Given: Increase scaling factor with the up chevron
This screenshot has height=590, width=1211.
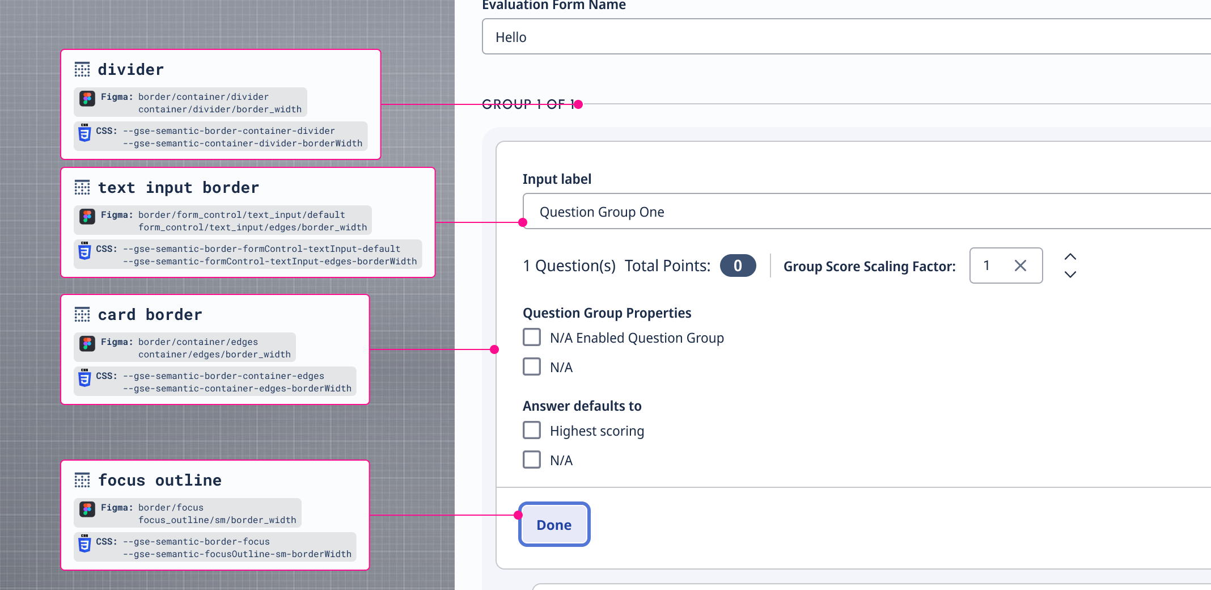Looking at the screenshot, I should click(x=1070, y=256).
